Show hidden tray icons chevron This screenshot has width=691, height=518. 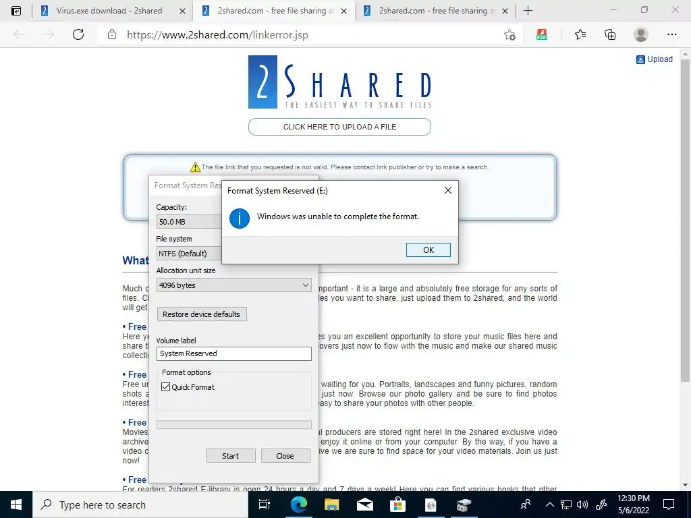click(550, 505)
